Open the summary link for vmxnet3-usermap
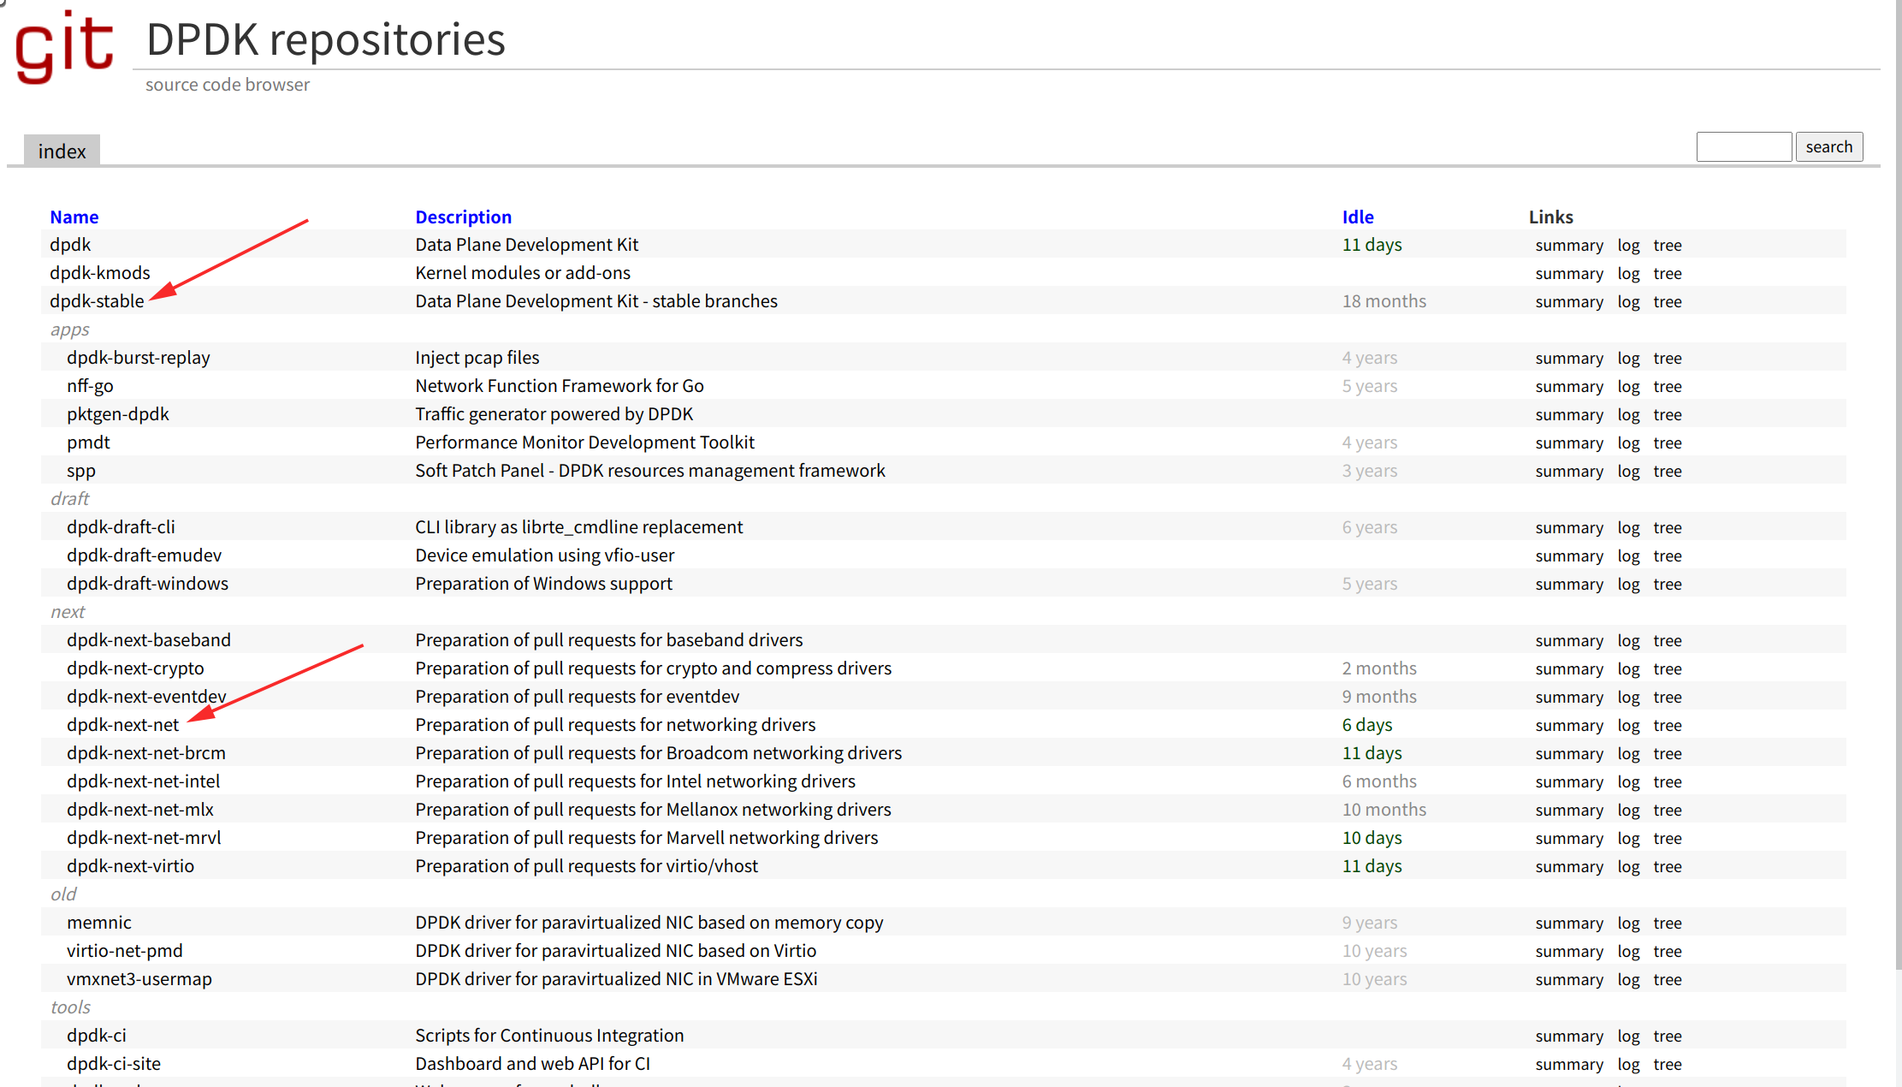 point(1568,980)
